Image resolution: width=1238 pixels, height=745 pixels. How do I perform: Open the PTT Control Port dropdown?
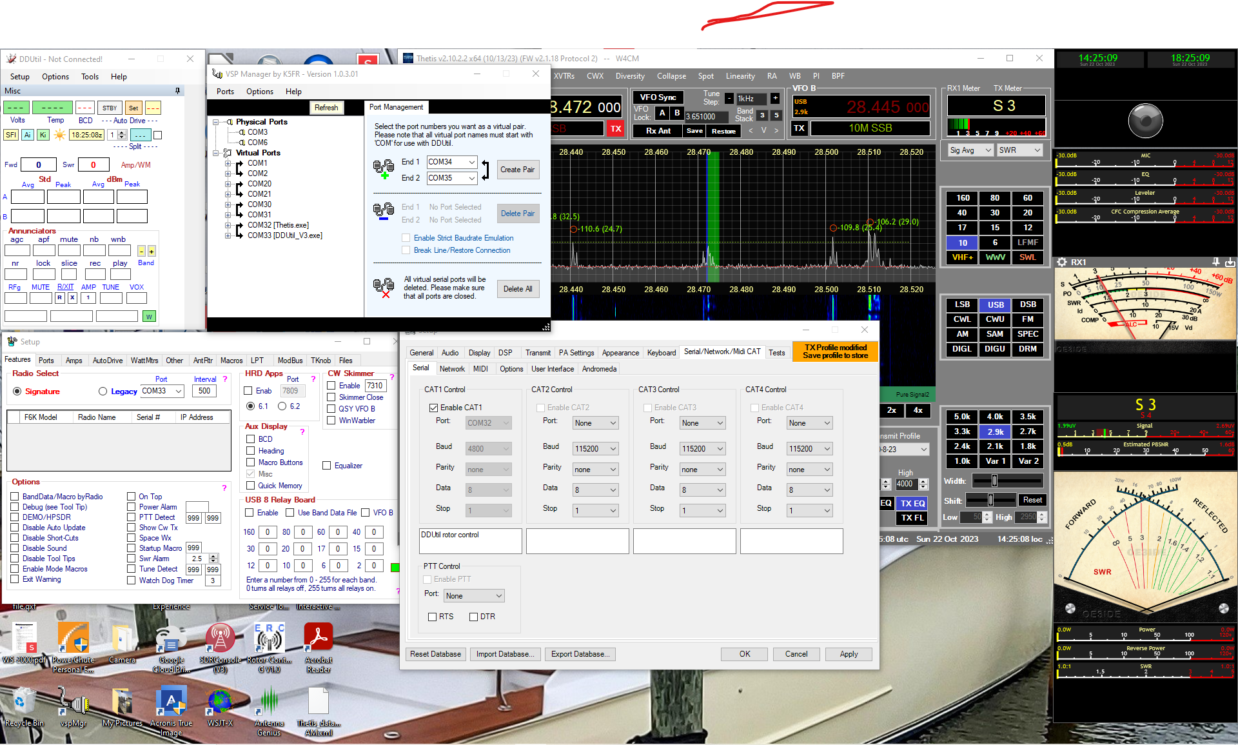click(475, 596)
